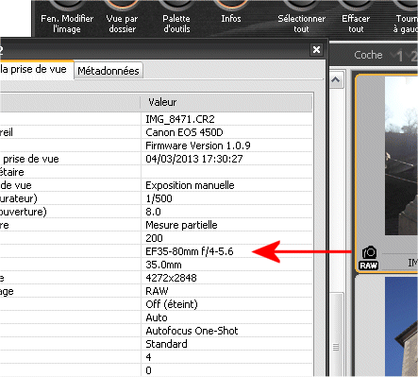Switch to Vue par dossier
Screen dimensions: 418x377
point(122,19)
